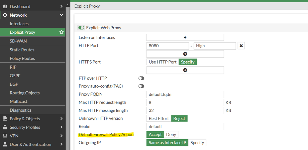
Task: Click the User & Authentication person icon
Action: (5, 144)
